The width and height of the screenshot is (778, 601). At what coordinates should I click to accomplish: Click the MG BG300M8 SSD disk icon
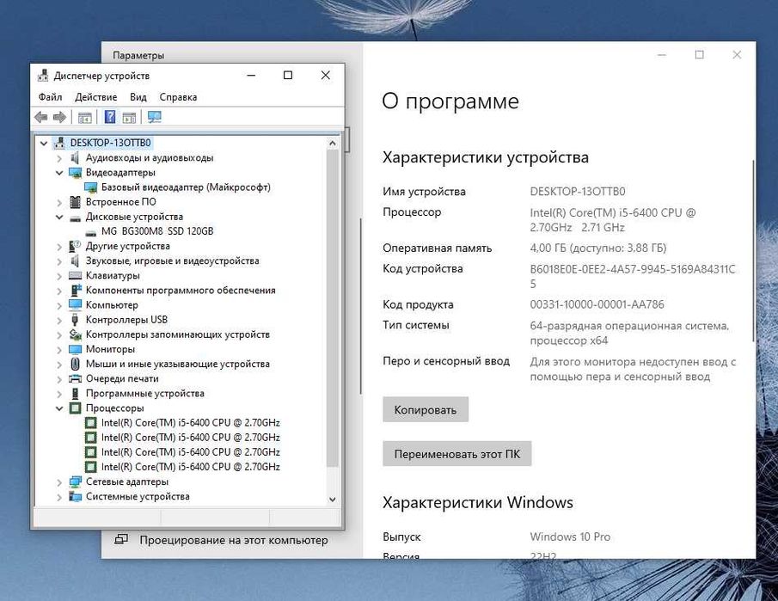tap(90, 232)
